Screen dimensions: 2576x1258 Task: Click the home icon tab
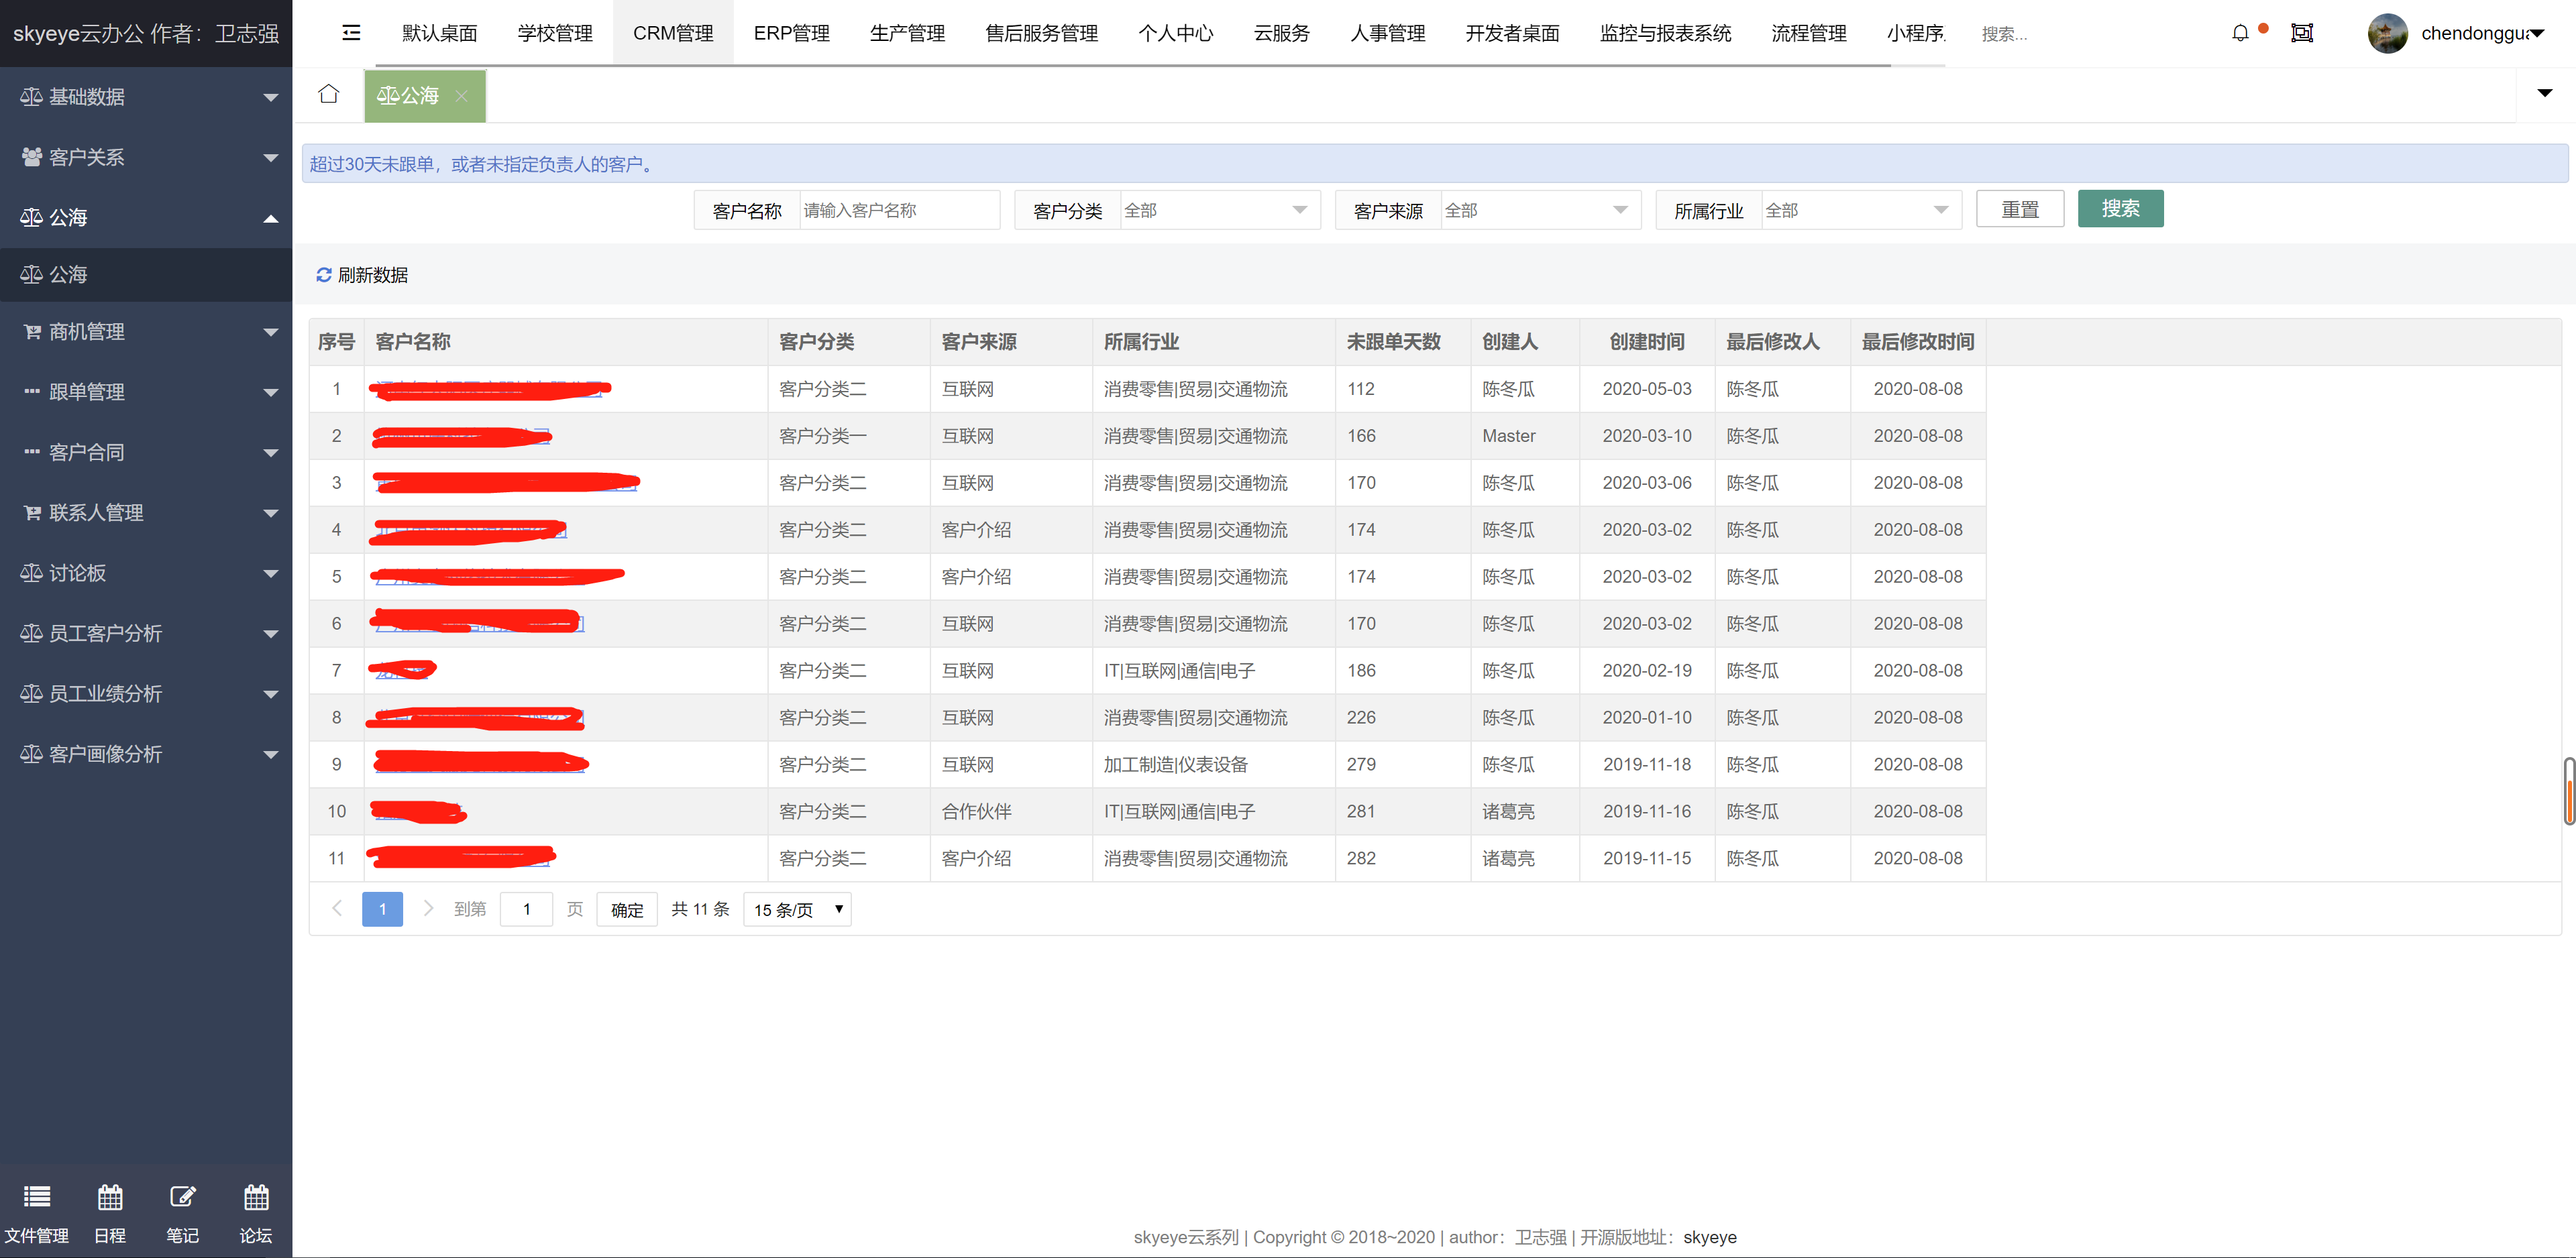point(328,94)
